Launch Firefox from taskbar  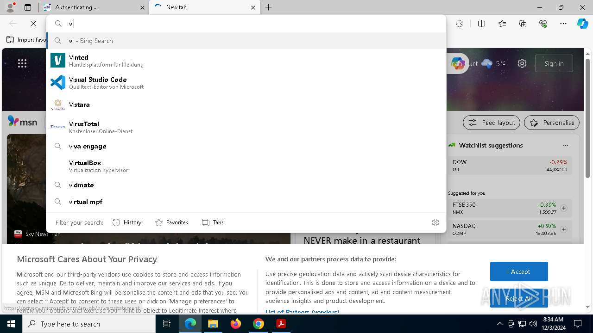pyautogui.click(x=236, y=324)
